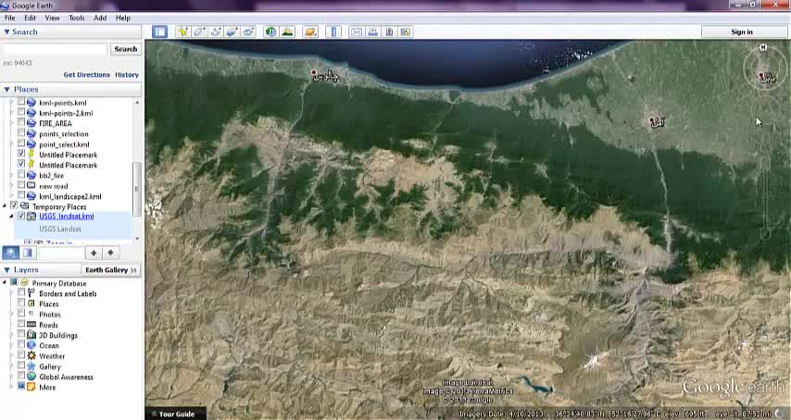Click the north-up compass N button
This screenshot has height=420, width=791.
[763, 47]
